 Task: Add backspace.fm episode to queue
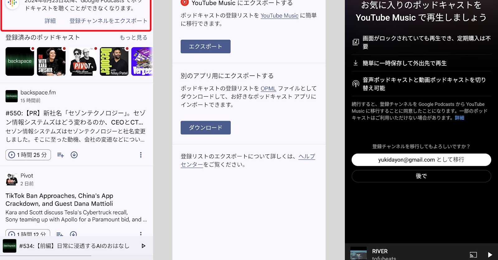point(60,155)
